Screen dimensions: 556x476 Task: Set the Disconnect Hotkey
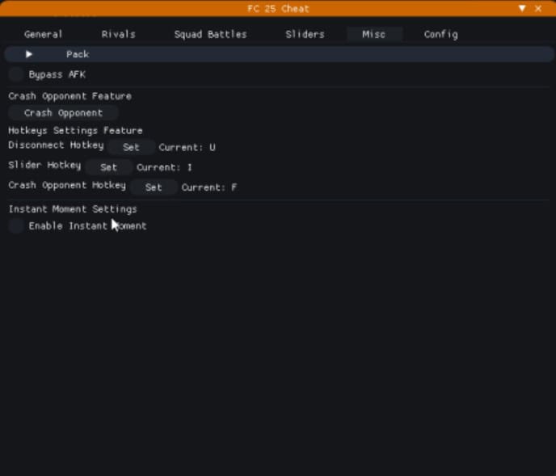click(131, 147)
